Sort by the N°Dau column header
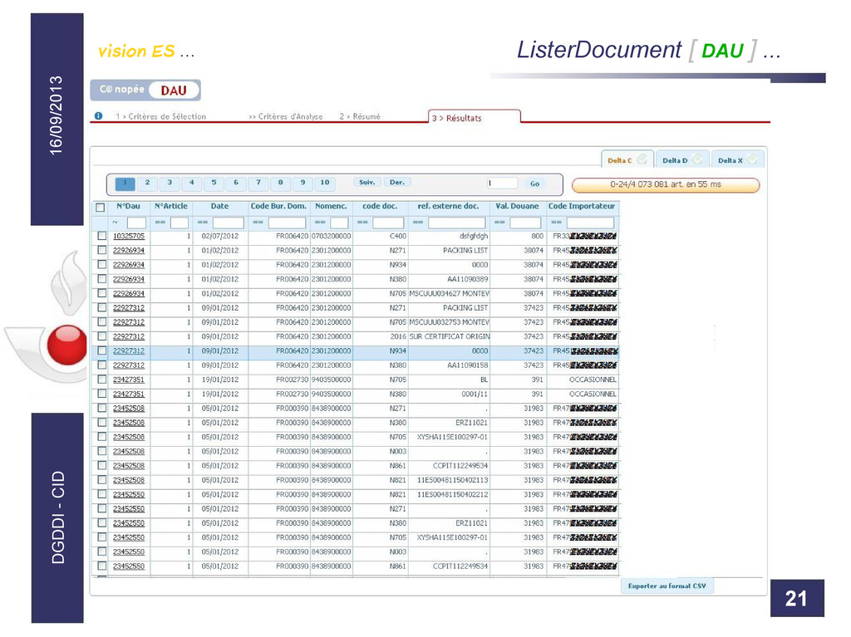The height and width of the screenshot is (637, 851). [x=128, y=206]
